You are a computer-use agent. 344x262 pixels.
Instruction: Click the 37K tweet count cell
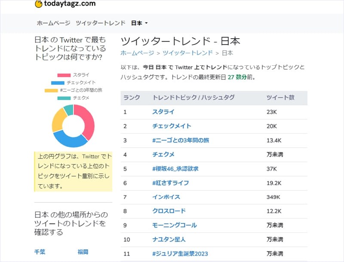272,169
